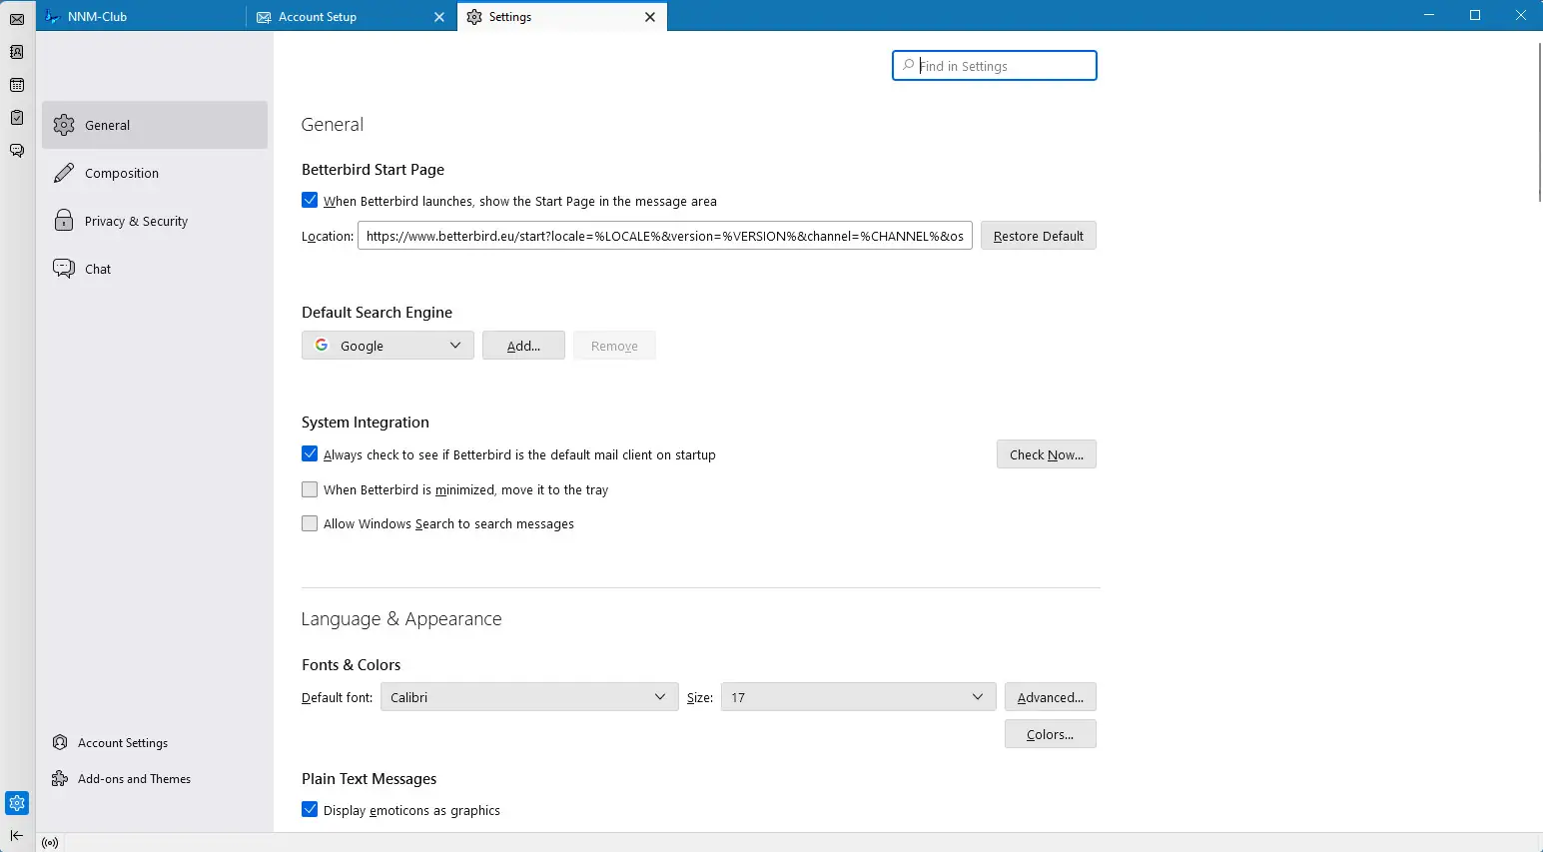Select Privacy & Security settings category
Screen dimensions: 1543x852
(x=136, y=221)
